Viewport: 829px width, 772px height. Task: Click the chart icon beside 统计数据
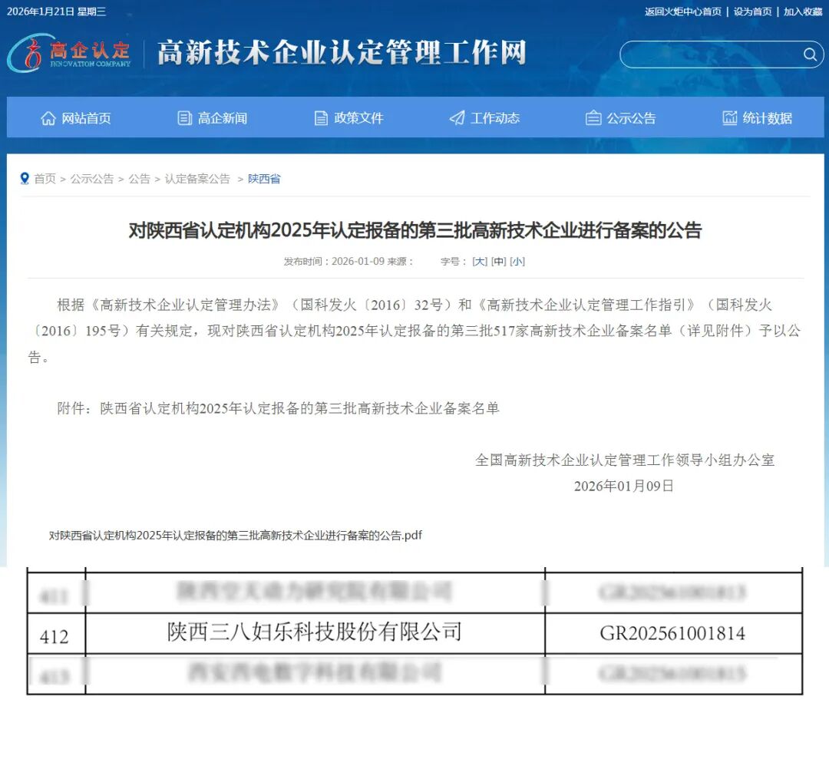(729, 117)
